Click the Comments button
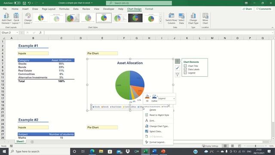This screenshot has width=275, height=155. 263,9
